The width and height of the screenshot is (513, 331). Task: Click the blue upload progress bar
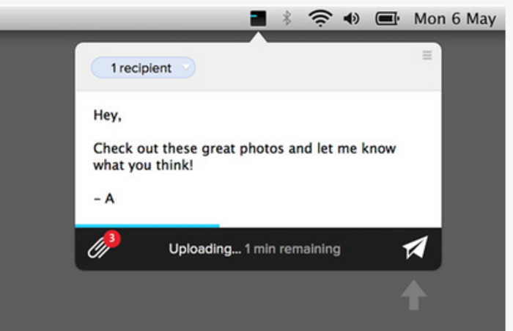coord(147,225)
